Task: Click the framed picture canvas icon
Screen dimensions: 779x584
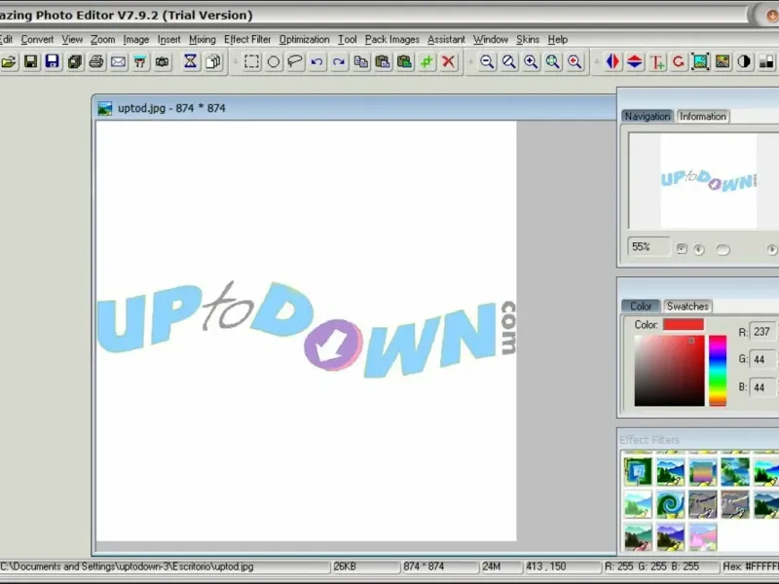Action: (700, 62)
